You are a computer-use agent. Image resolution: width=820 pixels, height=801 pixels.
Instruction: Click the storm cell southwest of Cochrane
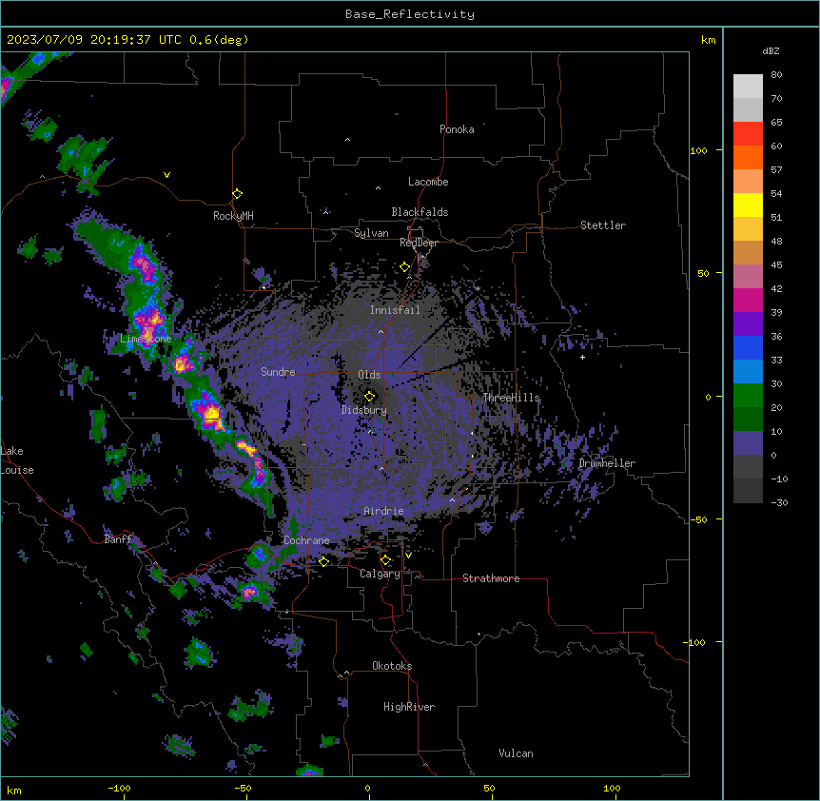tap(249, 593)
